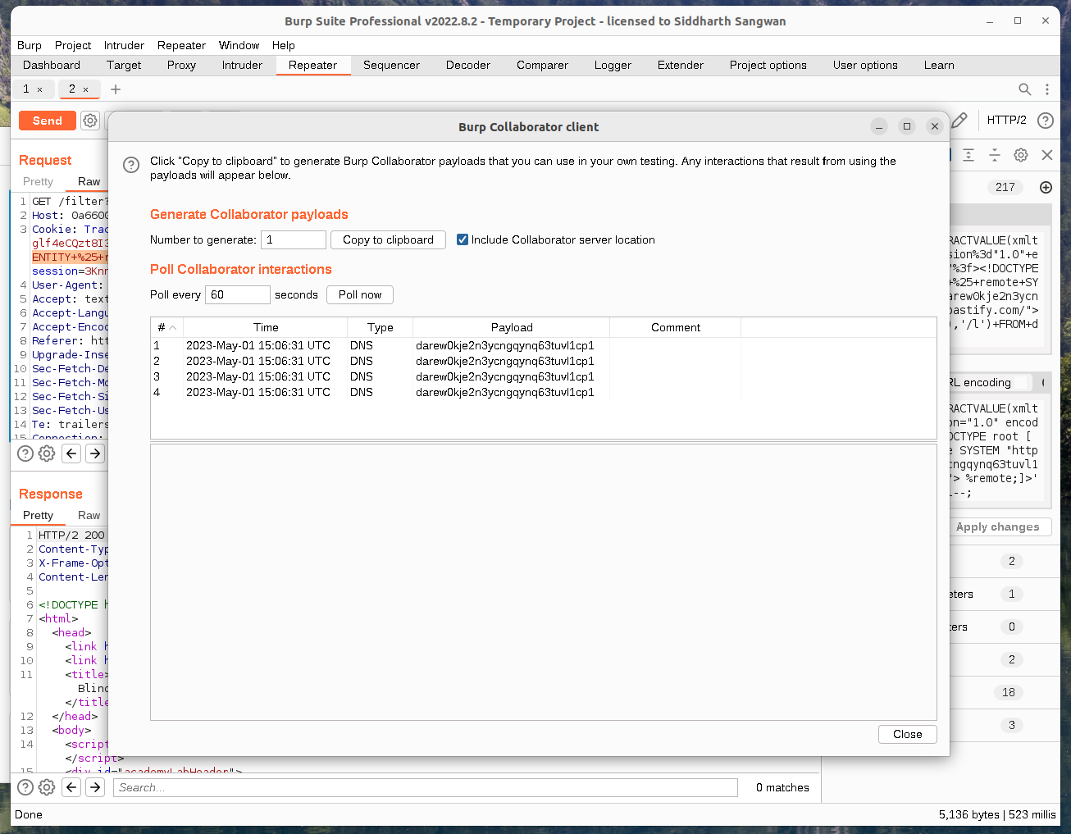Click the Poll now button
The width and height of the screenshot is (1071, 834).
[x=360, y=294]
